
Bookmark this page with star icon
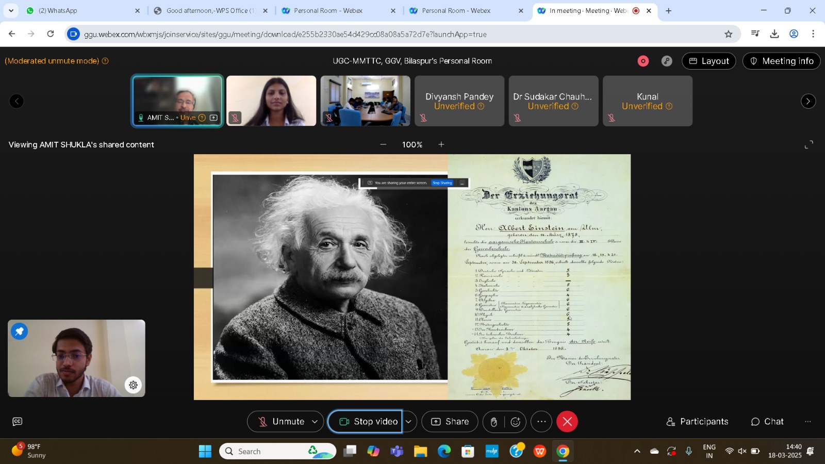coord(729,34)
